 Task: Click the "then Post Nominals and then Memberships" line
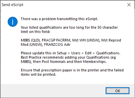64,62
